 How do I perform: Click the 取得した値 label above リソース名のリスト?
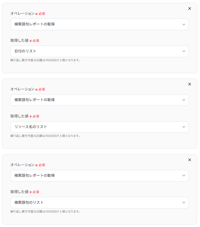[x=19, y=116]
